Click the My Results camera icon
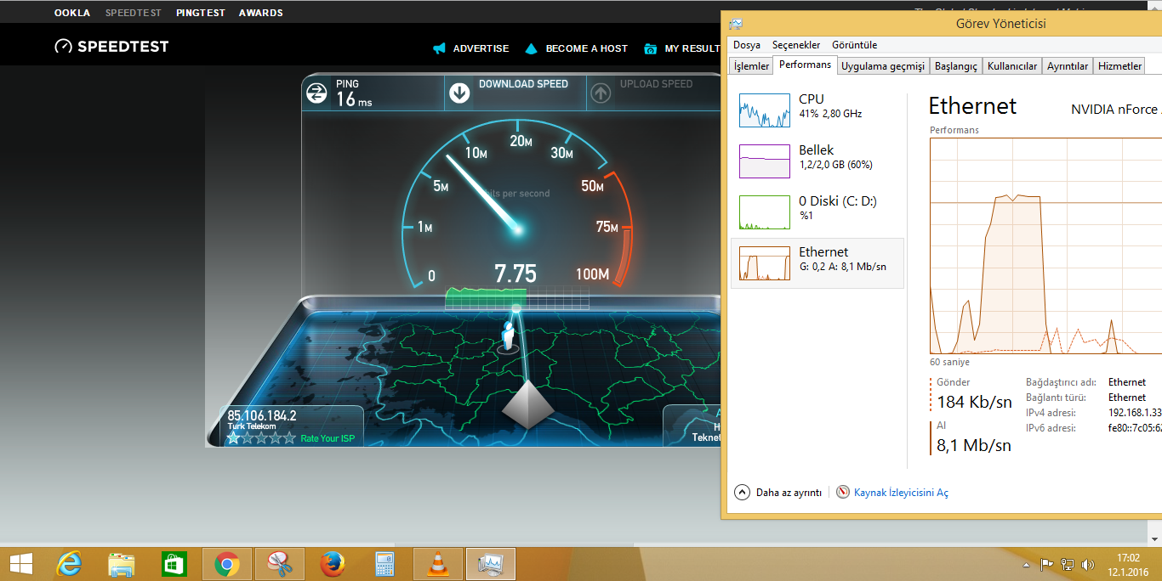The image size is (1162, 581). 651,48
